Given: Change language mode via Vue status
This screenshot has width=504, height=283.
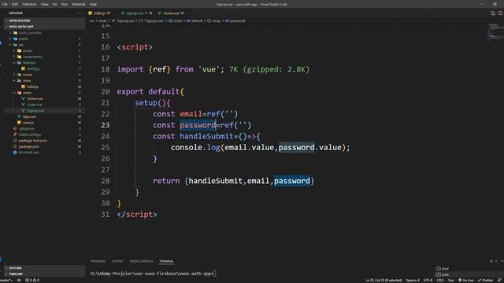Looking at the screenshot, I should (x=451, y=280).
